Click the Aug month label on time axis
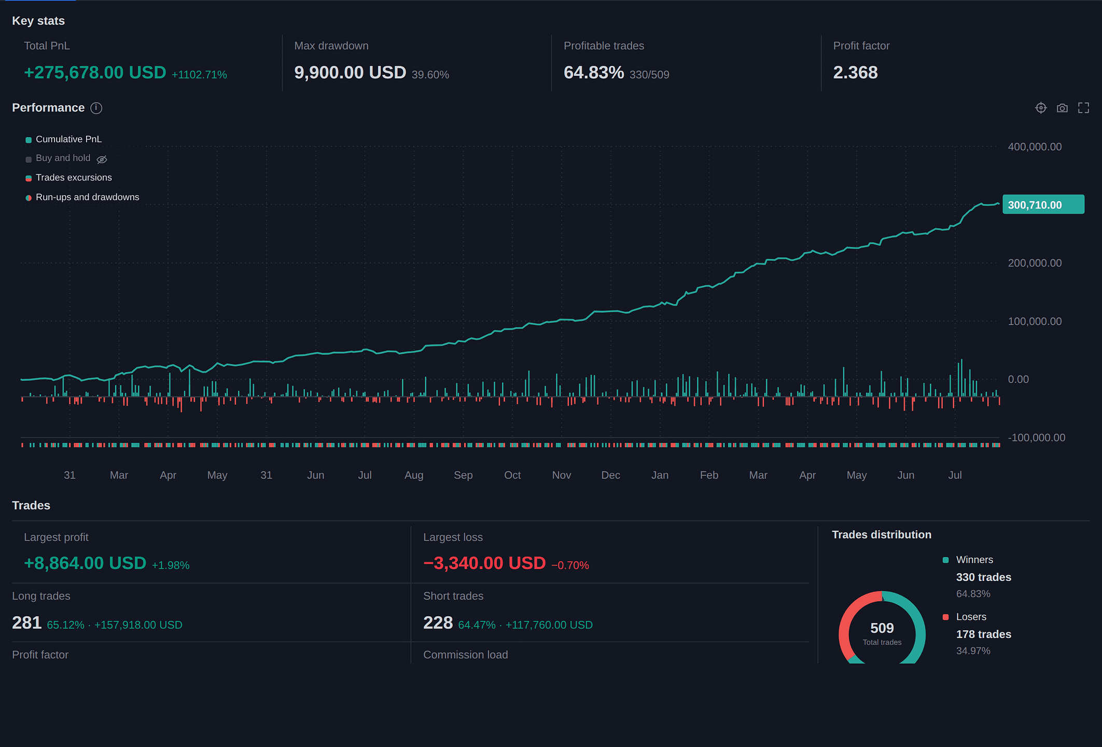Image resolution: width=1102 pixels, height=747 pixels. point(414,475)
